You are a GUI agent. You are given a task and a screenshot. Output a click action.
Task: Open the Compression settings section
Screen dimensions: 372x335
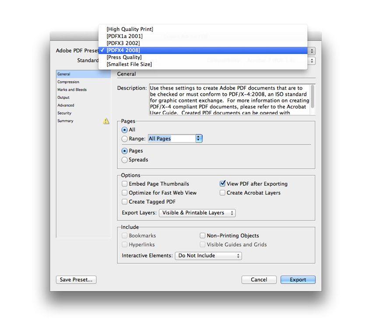click(83, 82)
